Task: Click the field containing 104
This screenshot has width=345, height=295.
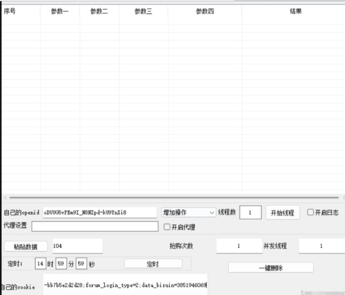Action: coord(77,246)
